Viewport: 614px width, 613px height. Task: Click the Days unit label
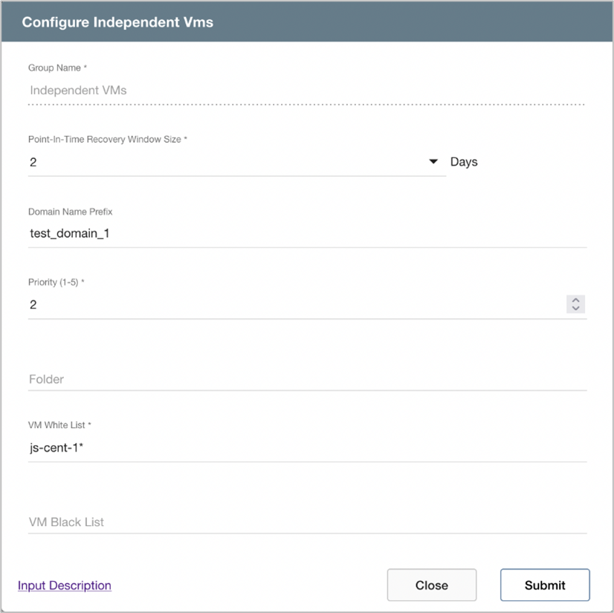[x=464, y=162]
